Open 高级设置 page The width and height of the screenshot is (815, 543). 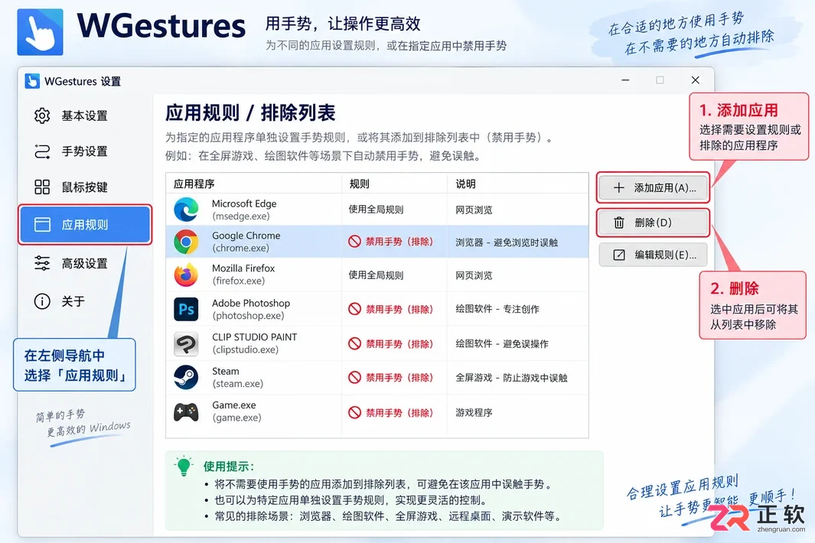(x=85, y=263)
